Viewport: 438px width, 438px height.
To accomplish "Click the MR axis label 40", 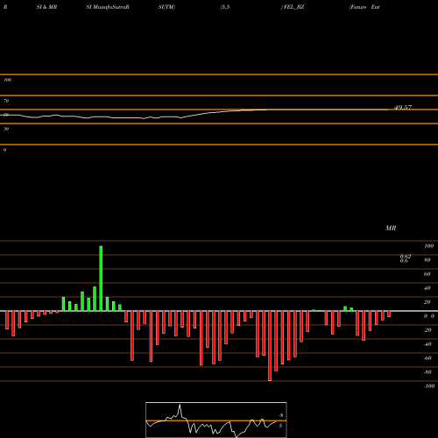I will [427, 288].
